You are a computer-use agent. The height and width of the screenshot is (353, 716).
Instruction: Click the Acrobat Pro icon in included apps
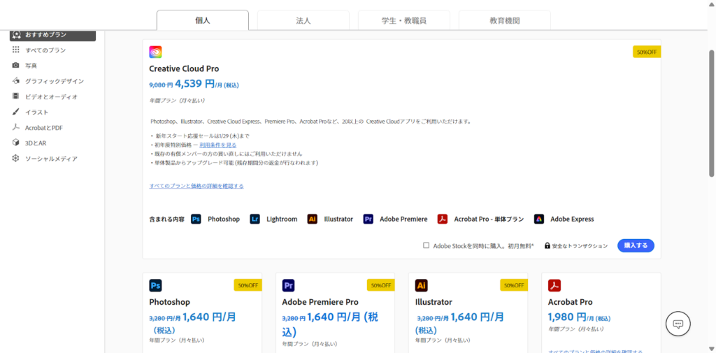point(443,219)
